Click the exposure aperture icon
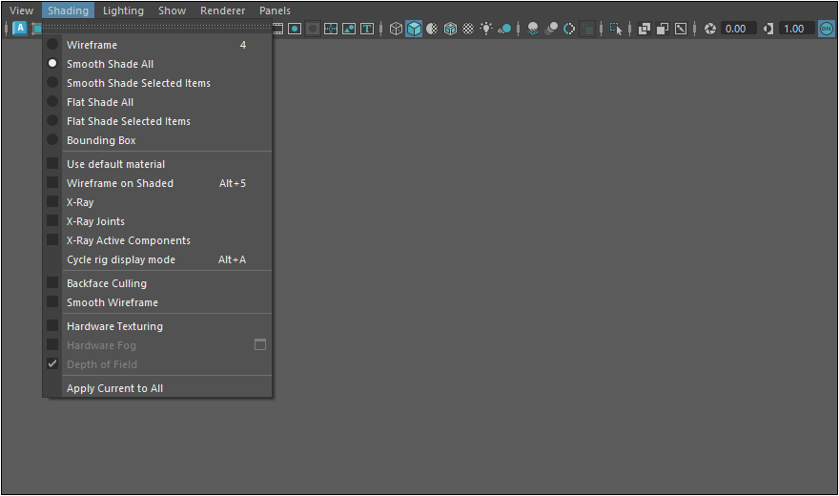 (x=710, y=29)
